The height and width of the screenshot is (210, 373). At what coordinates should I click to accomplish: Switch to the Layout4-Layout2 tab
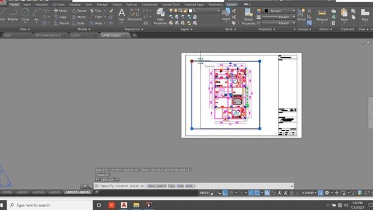(78, 192)
